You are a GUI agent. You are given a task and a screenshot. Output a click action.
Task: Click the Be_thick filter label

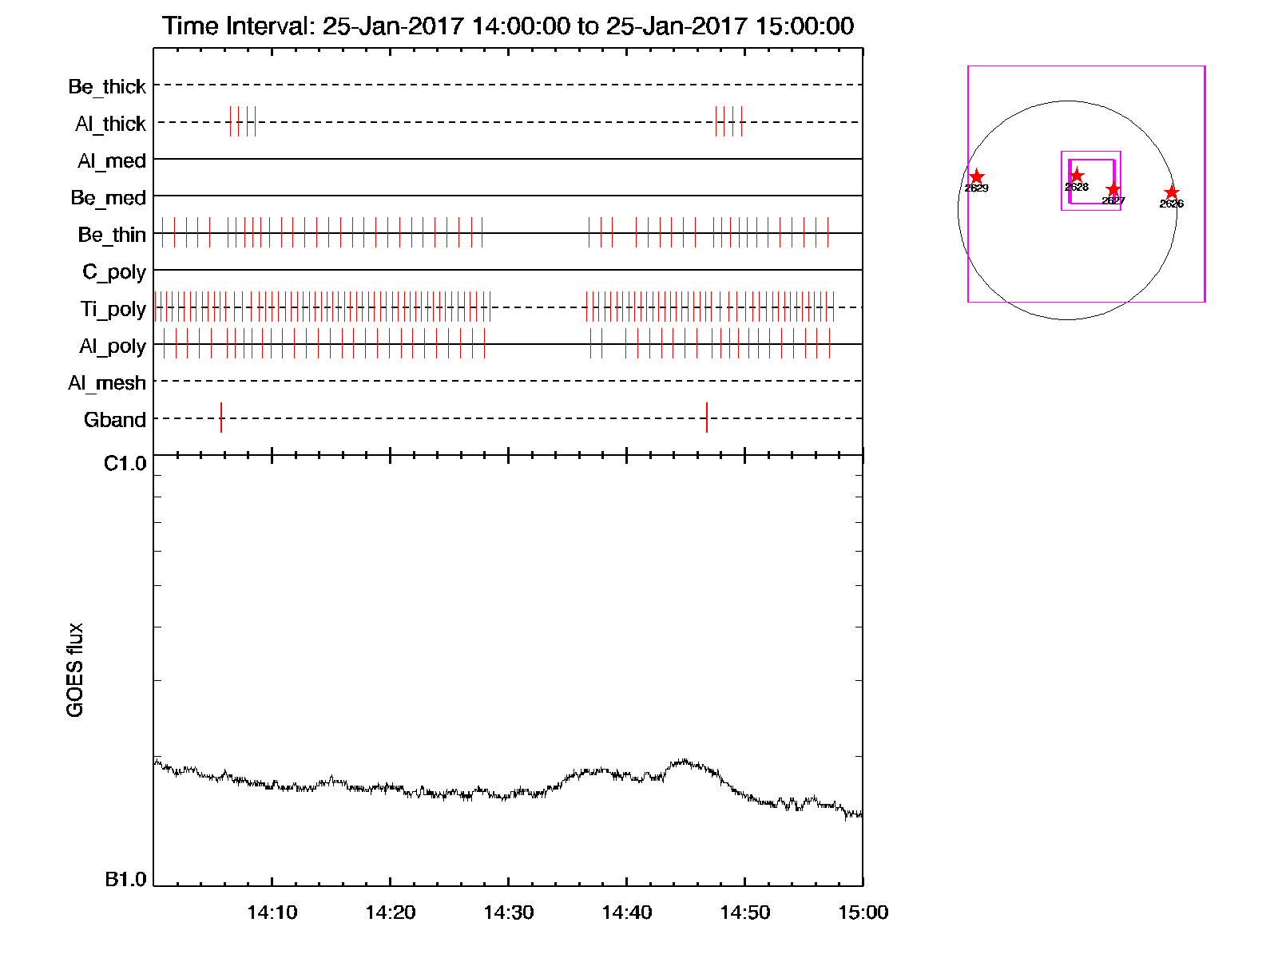coord(107,86)
